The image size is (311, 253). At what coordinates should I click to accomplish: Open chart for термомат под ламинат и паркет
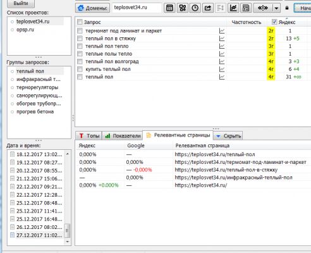pos(222,31)
